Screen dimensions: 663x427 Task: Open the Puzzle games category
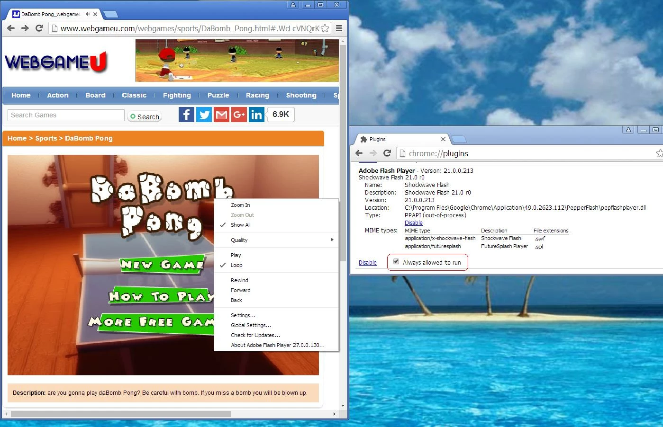pyautogui.click(x=218, y=95)
